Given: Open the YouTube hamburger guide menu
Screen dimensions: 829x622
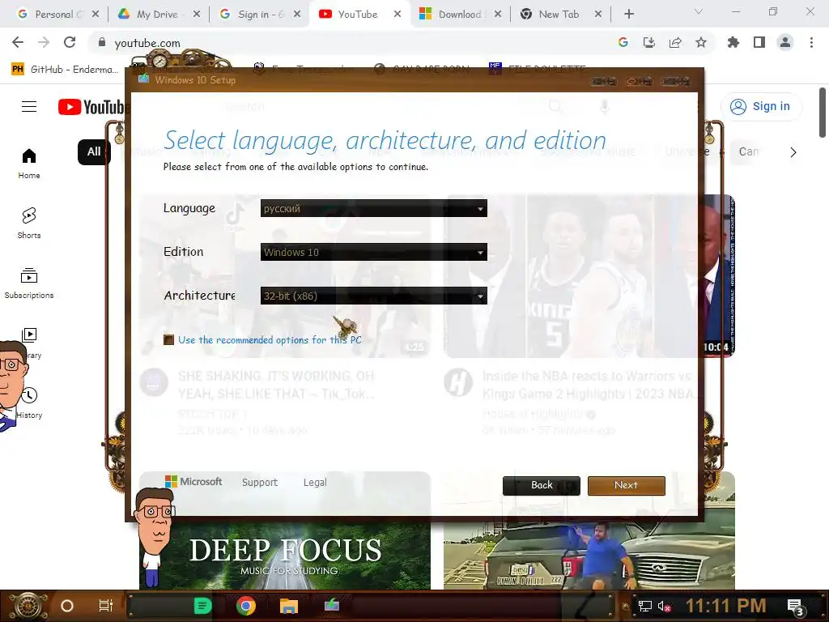Looking at the screenshot, I should 29,107.
